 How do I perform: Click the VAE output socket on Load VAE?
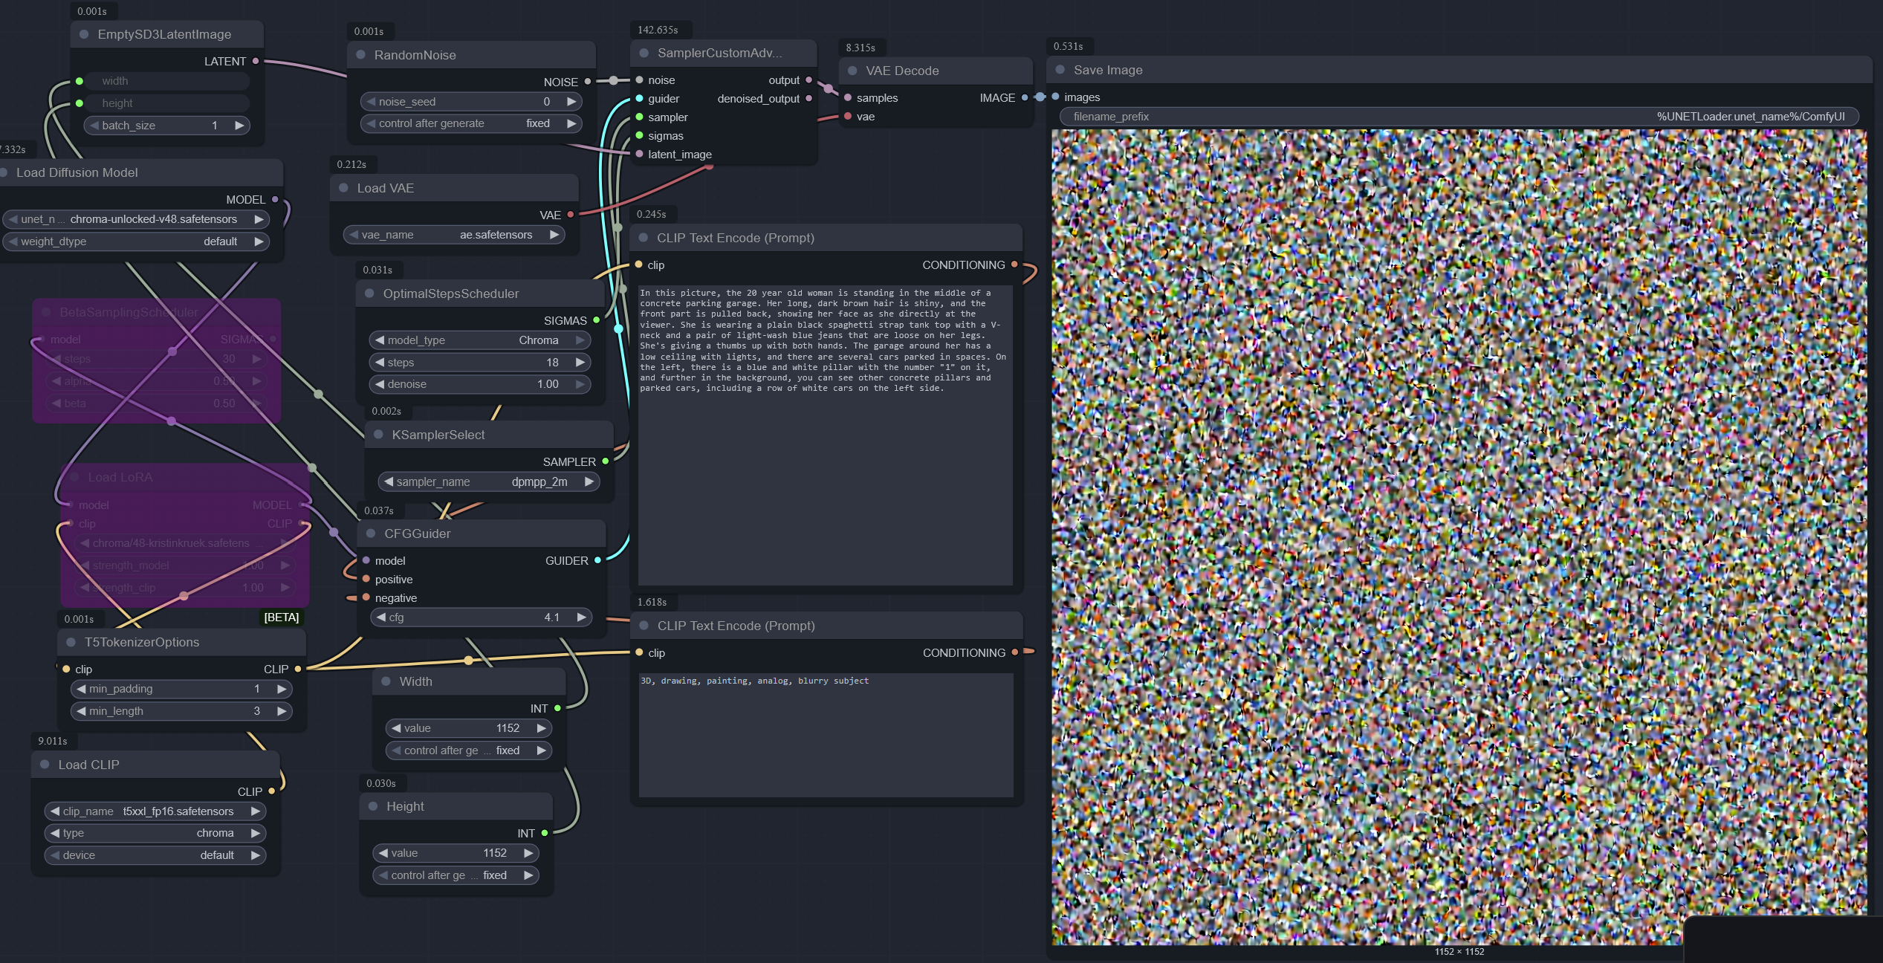point(571,215)
